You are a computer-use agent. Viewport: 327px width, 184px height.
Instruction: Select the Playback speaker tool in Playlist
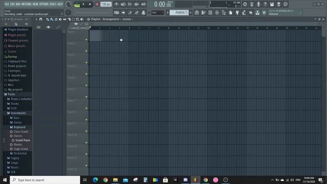(82, 19)
